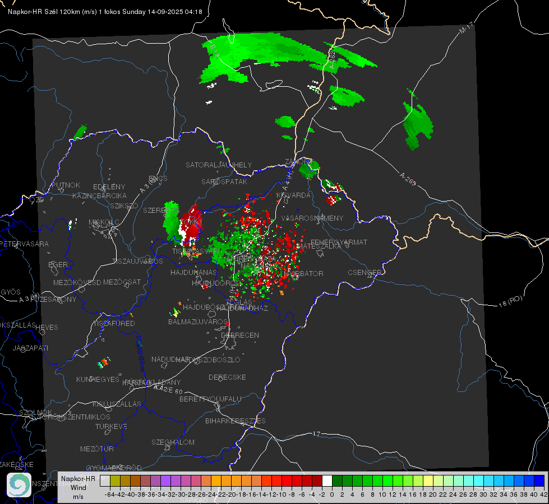Viewport: 549px width, 504px height.
Task: Click the HAJDÚNÁNÁS label
Action: click(193, 272)
